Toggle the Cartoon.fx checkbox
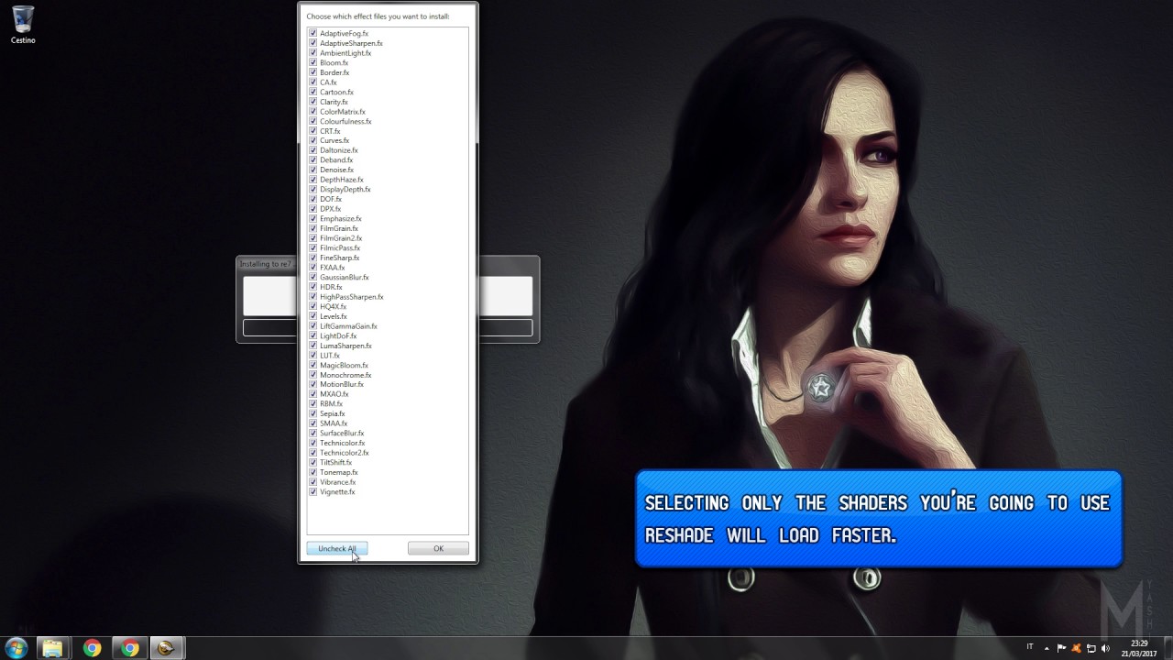 312,92
